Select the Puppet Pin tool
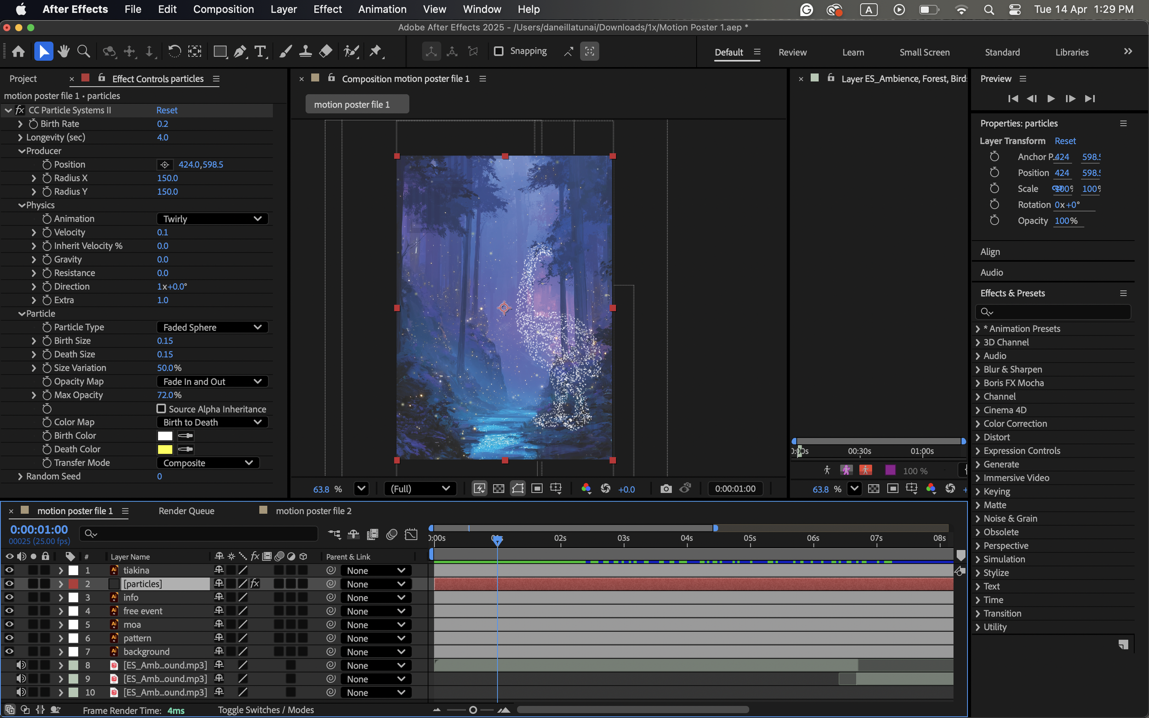 coord(375,51)
